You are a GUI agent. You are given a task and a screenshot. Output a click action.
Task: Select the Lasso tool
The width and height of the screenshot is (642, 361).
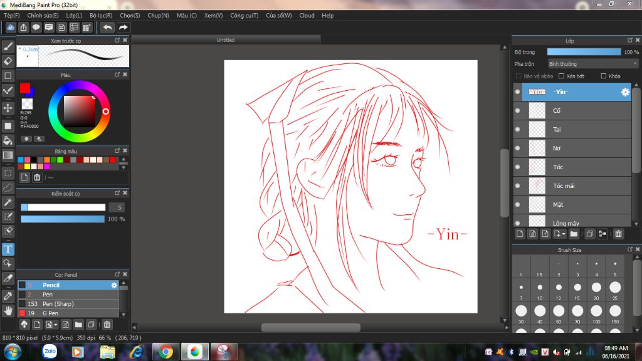point(8,188)
